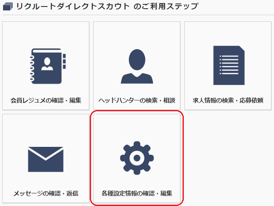Viewport: 274px width, 206px height.
Task: Open 各種設定情報の確認・編集 label
Action: [137, 193]
